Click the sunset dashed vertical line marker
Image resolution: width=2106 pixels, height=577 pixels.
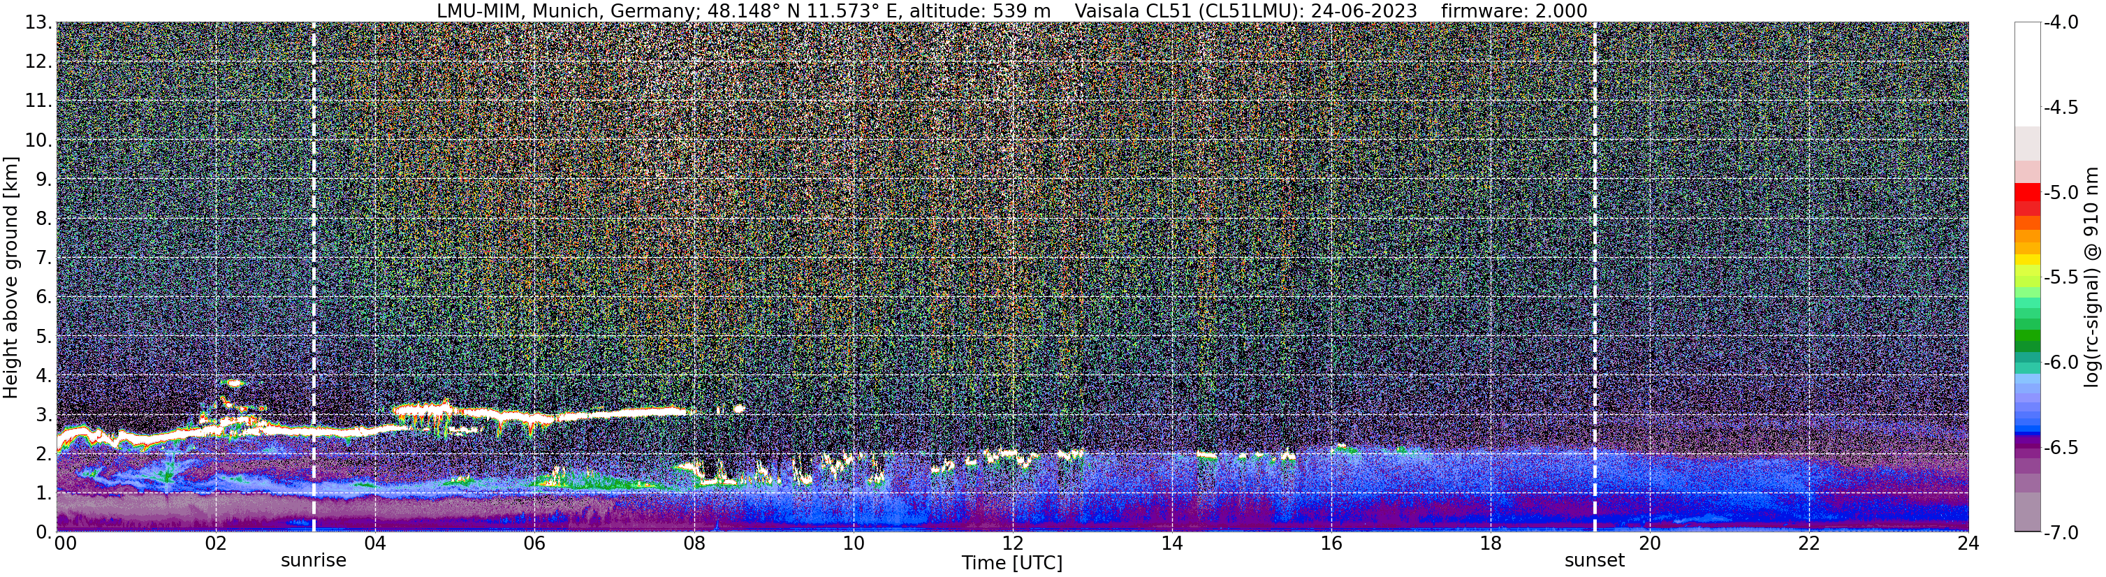click(x=1594, y=277)
